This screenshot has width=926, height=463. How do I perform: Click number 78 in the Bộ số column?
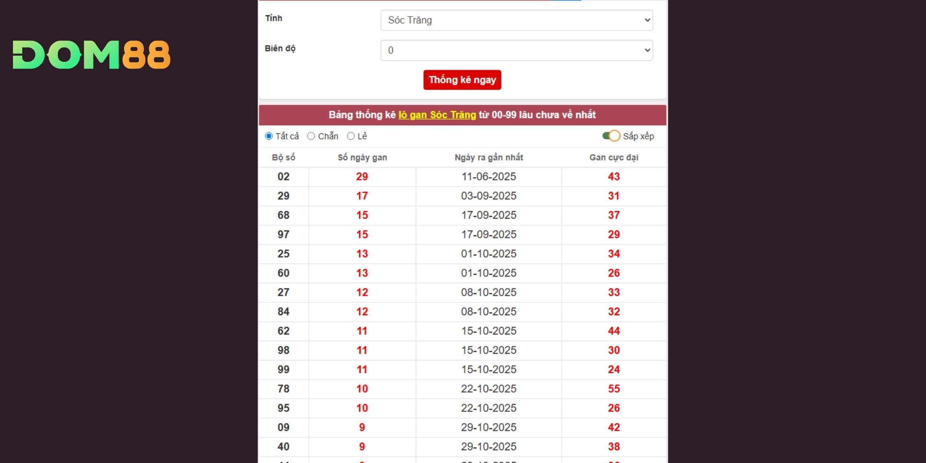pos(283,389)
